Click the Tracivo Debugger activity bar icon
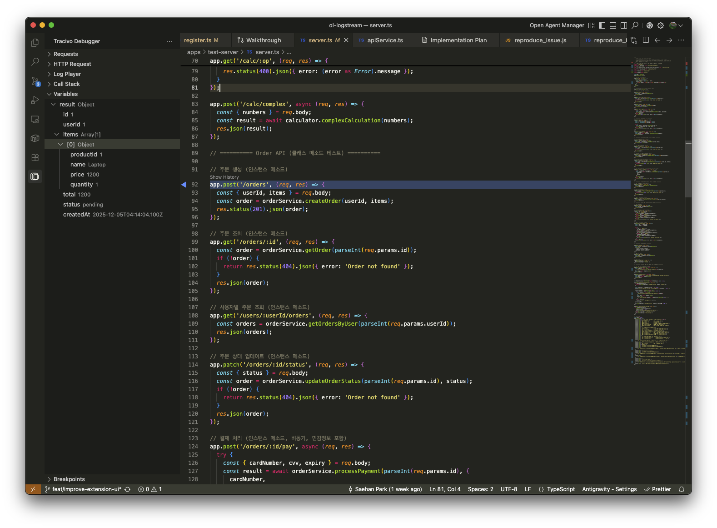Image resolution: width=717 pixels, height=528 pixels. pos(35,176)
